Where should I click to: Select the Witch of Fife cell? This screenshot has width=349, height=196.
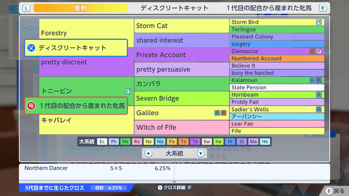pyautogui.click(x=181, y=127)
